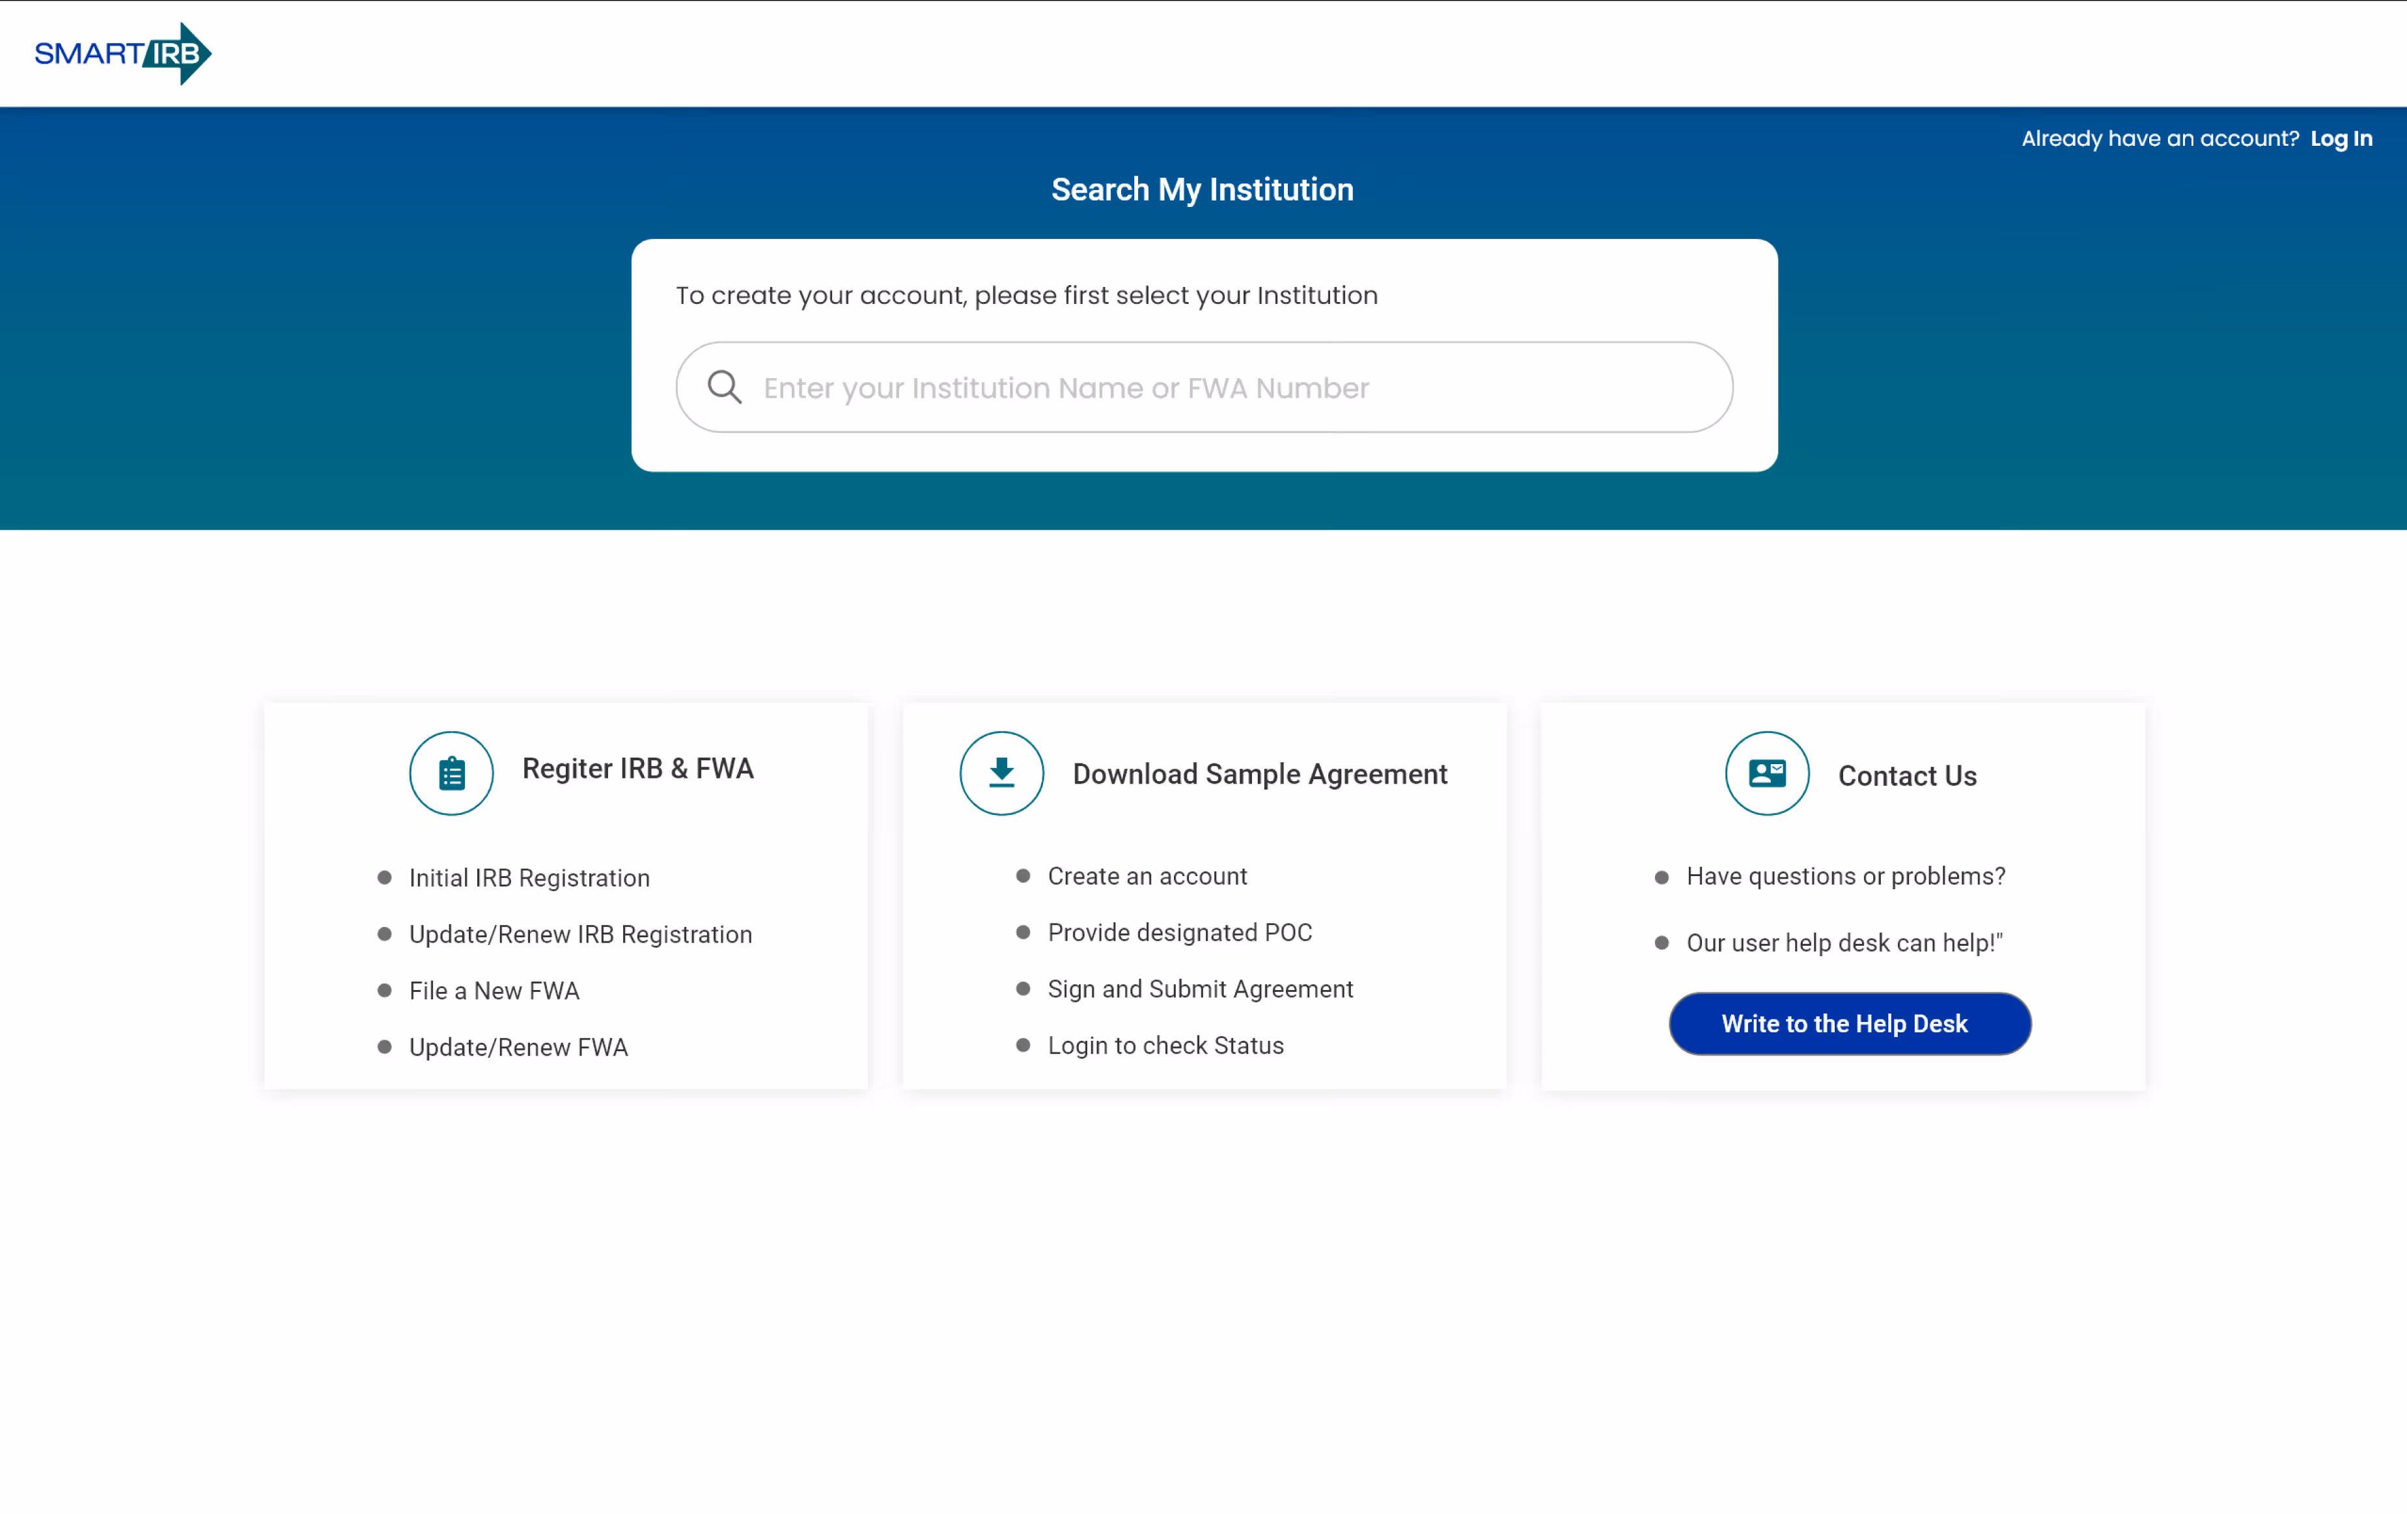This screenshot has width=2407, height=1514.
Task: Click Create an account item
Action: (1147, 876)
